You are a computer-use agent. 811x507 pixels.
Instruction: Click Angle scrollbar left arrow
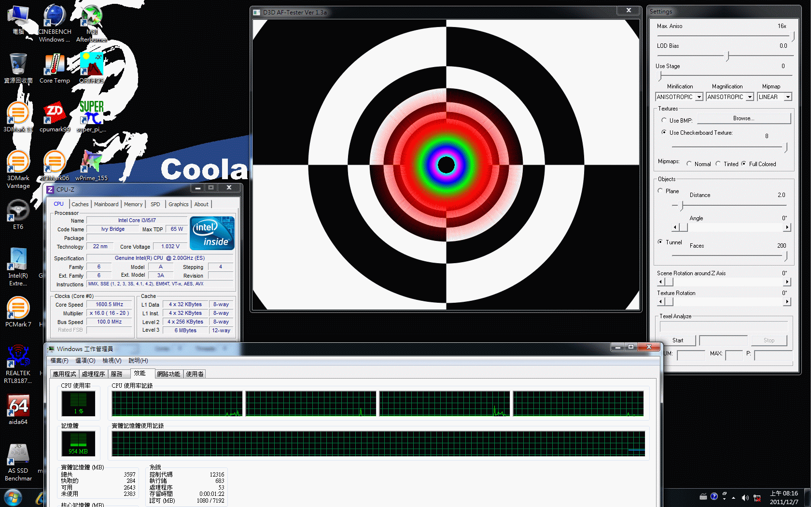pos(675,227)
